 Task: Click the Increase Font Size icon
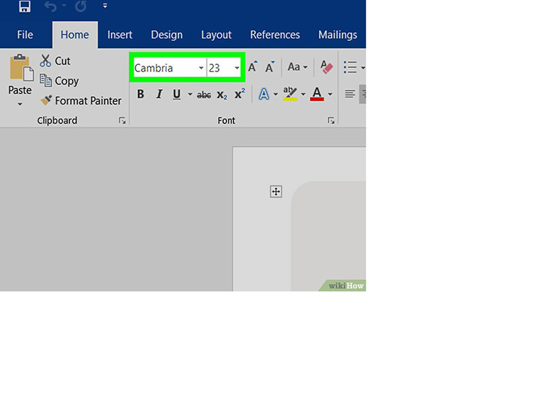click(x=253, y=66)
